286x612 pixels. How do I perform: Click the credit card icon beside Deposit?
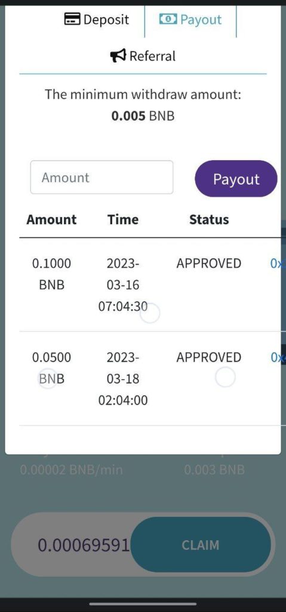pyautogui.click(x=72, y=19)
